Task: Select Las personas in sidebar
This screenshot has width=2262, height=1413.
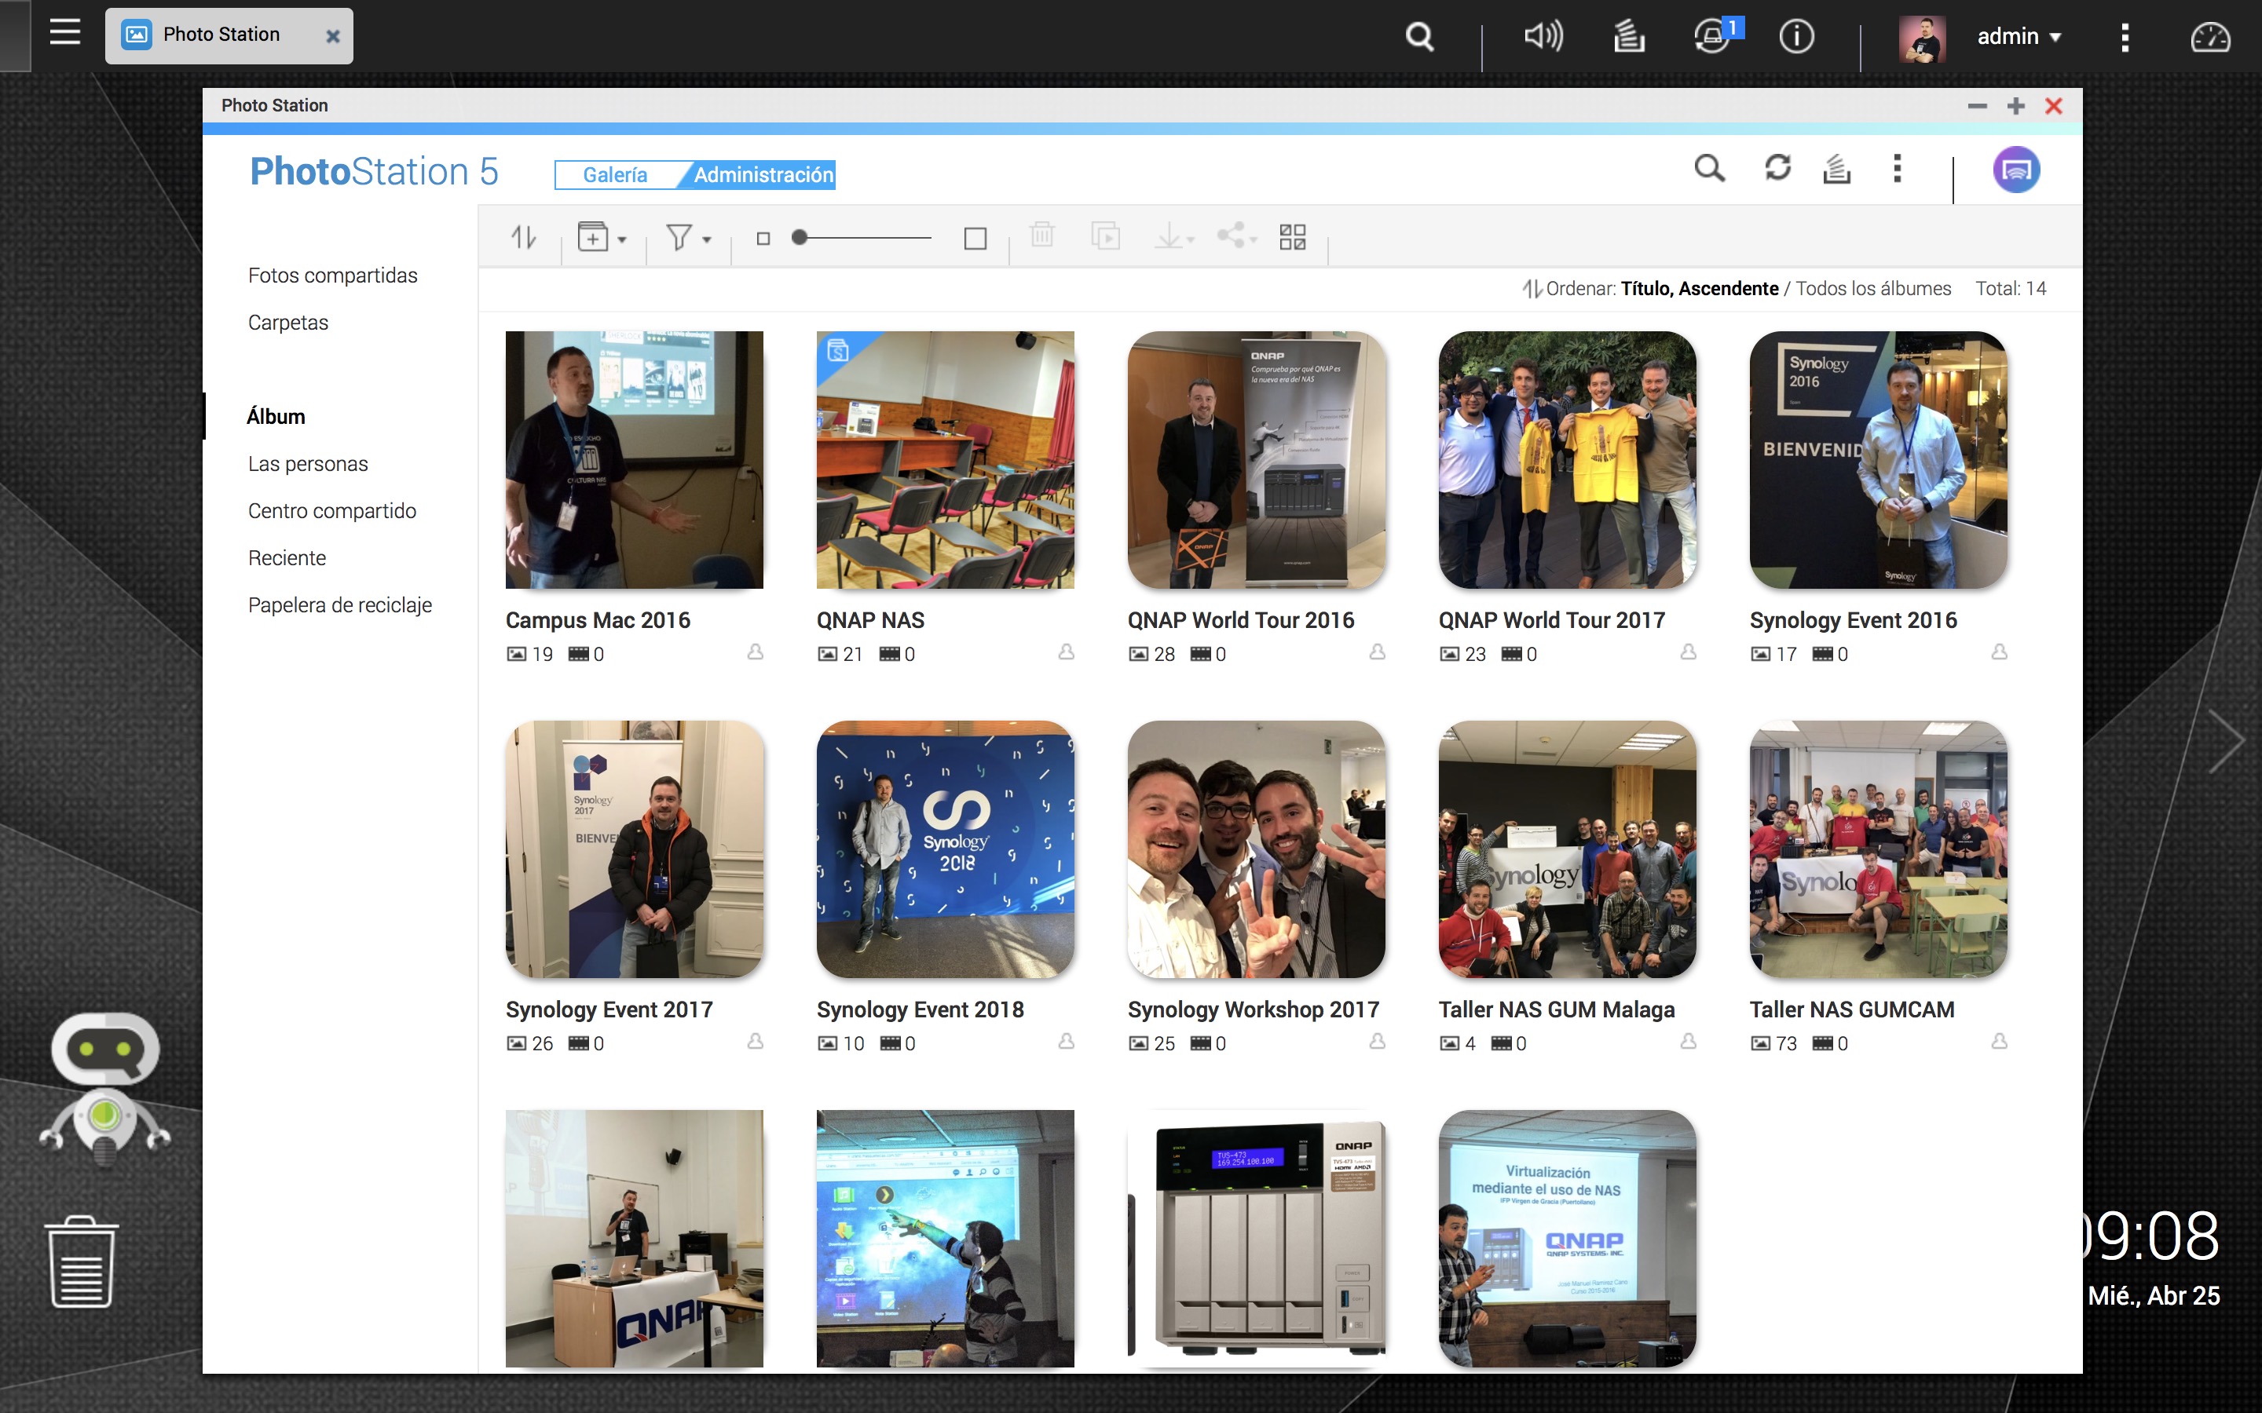Action: click(308, 463)
